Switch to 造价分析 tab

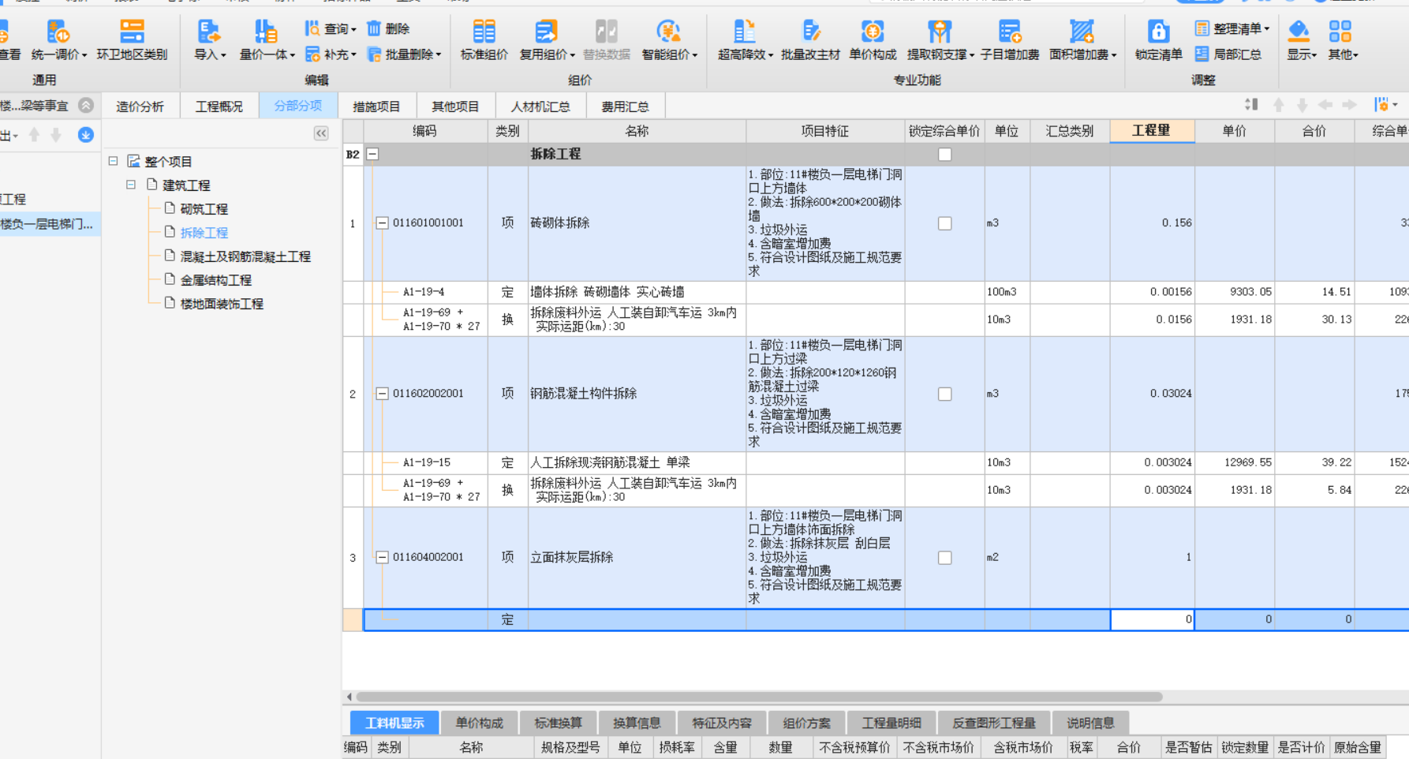click(x=140, y=107)
